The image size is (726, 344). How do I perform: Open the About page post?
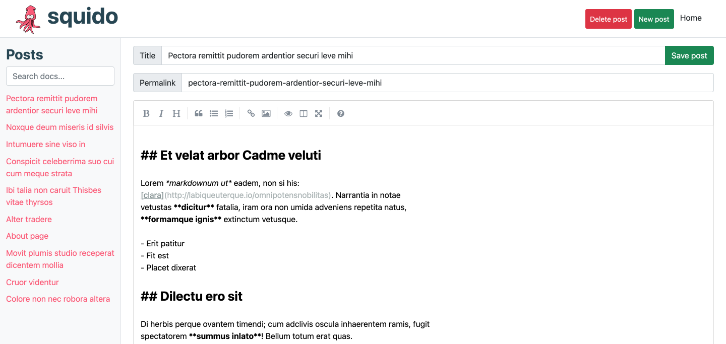(27, 236)
